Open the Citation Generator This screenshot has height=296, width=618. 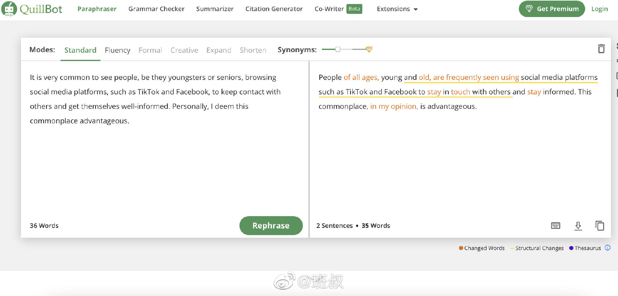(274, 9)
